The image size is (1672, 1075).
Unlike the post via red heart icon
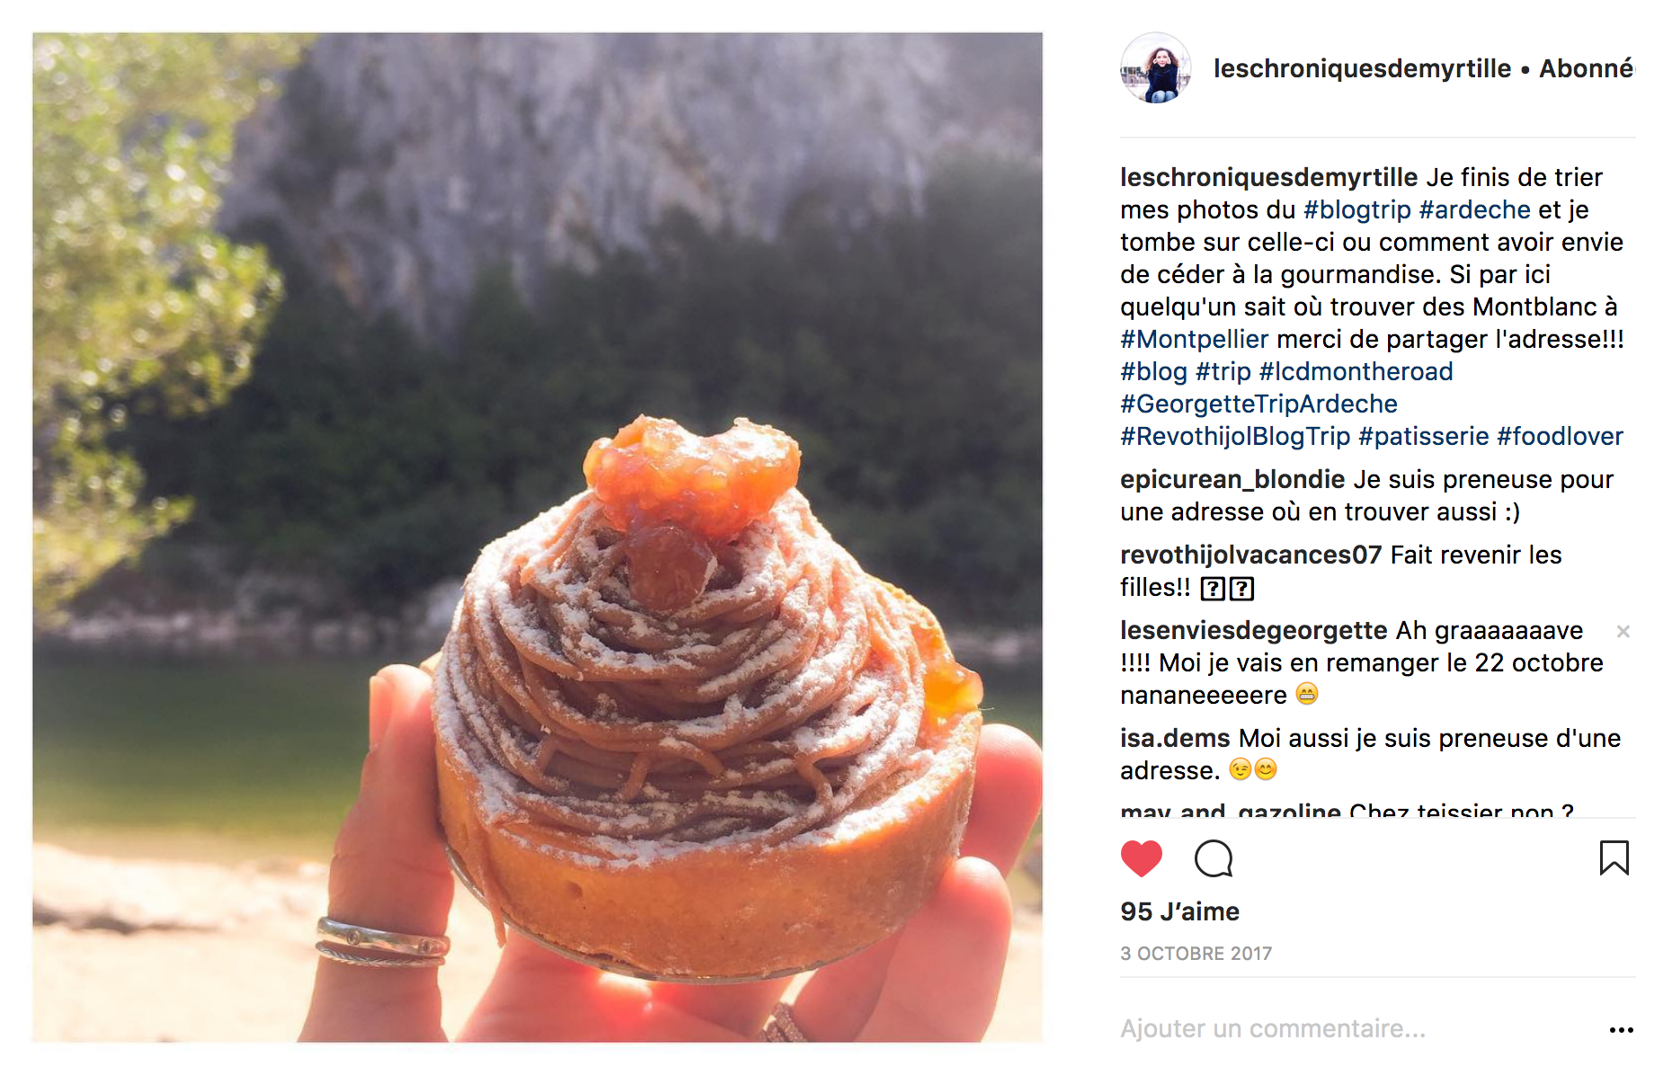coord(1142,858)
